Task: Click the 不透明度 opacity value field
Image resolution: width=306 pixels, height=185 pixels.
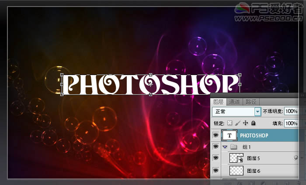Action: 291,112
